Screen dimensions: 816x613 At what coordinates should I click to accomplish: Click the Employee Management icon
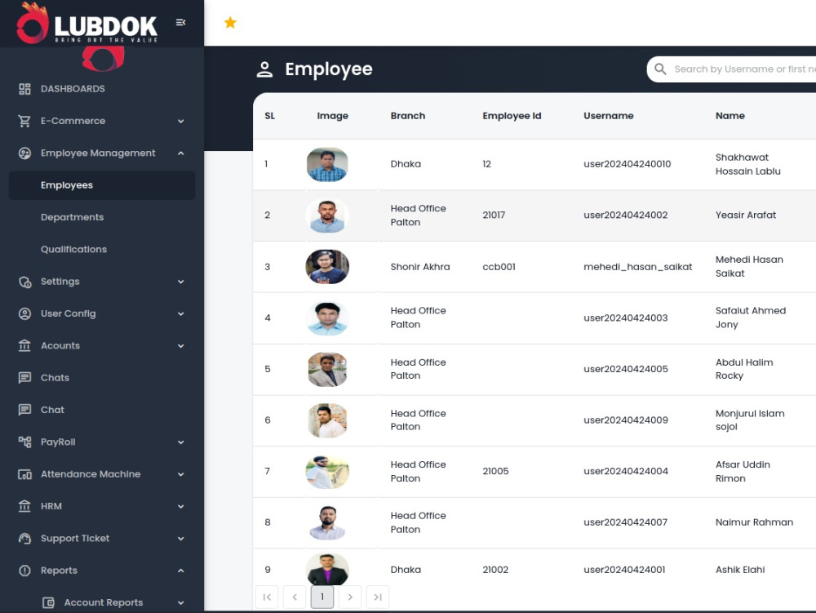(x=24, y=153)
